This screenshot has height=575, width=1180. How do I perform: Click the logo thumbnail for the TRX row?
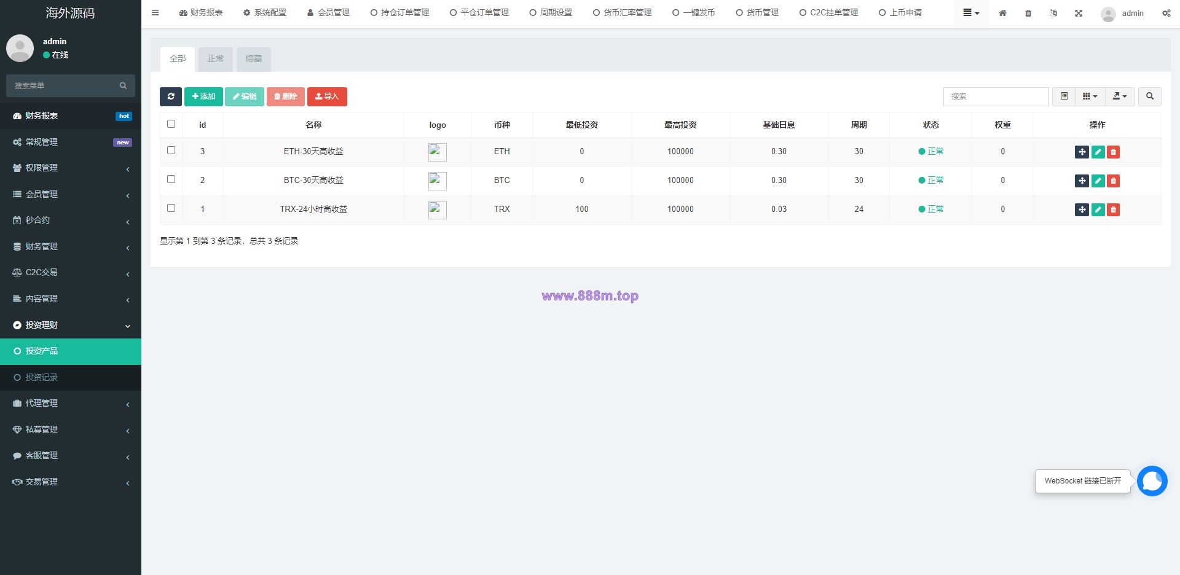[x=438, y=209]
